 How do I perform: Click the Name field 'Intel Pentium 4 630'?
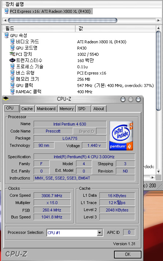(x=70, y=124)
